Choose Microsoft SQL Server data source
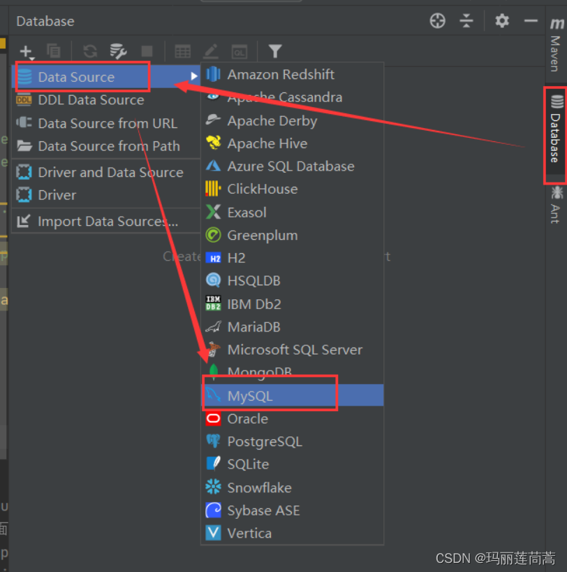Viewport: 567px width, 572px height. tap(293, 350)
